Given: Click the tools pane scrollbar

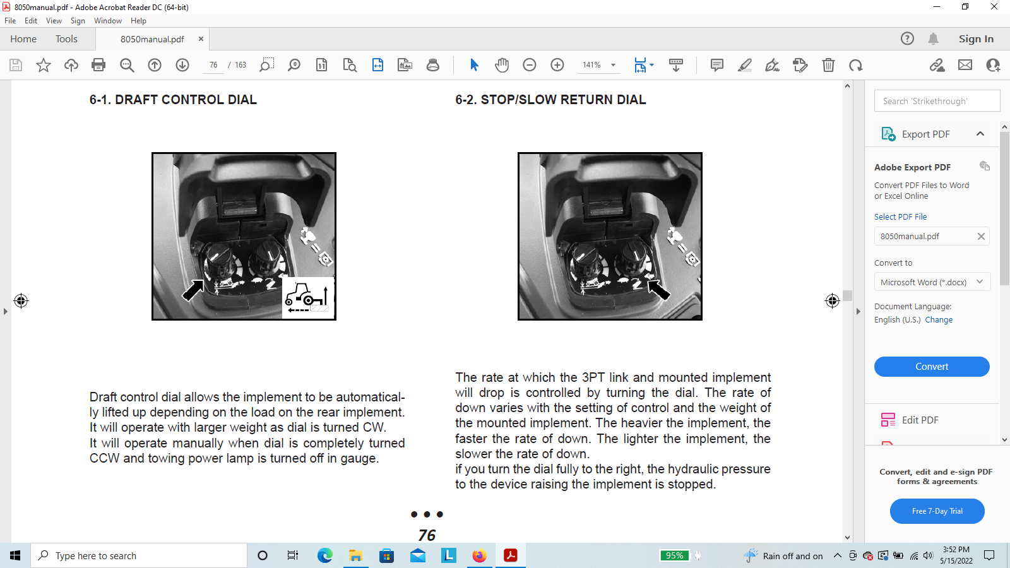Looking at the screenshot, I should [1004, 208].
